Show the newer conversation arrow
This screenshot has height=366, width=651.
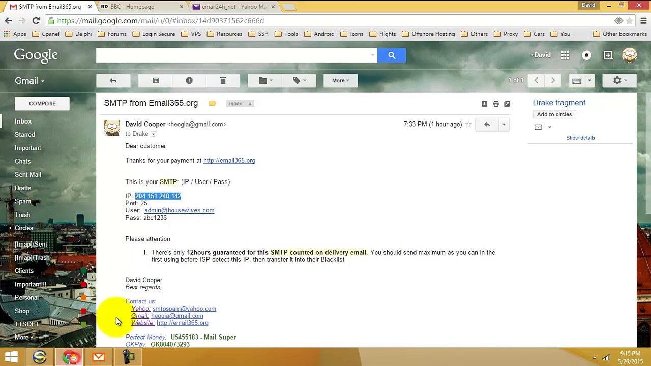pyautogui.click(x=536, y=80)
